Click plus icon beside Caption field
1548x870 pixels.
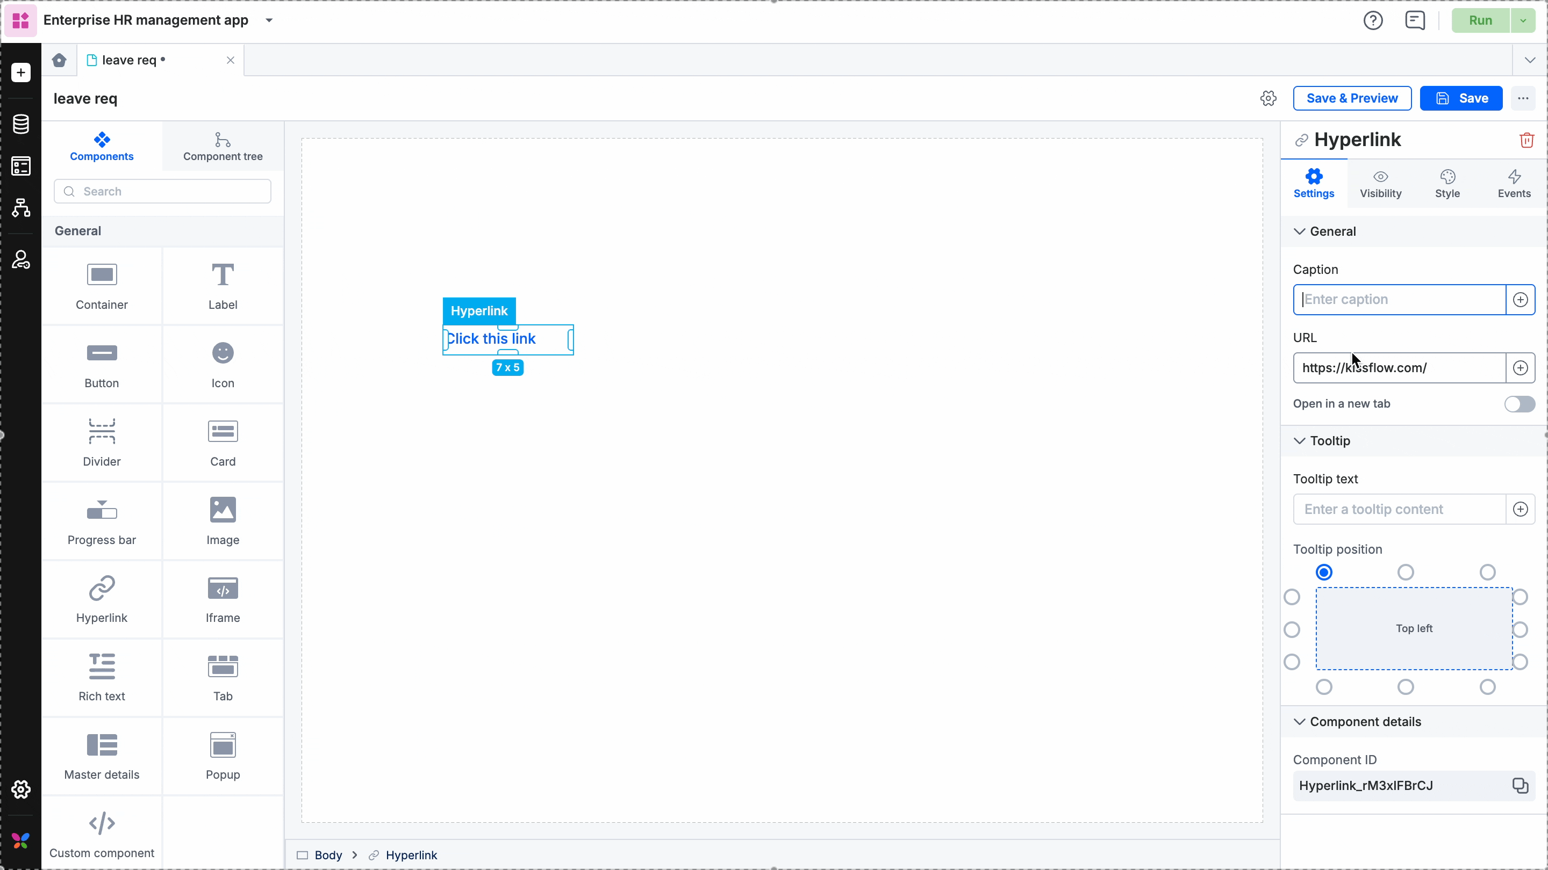(1521, 300)
